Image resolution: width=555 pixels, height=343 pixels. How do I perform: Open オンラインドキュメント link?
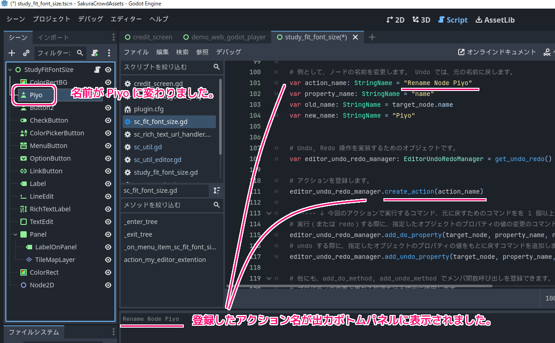coord(497,52)
